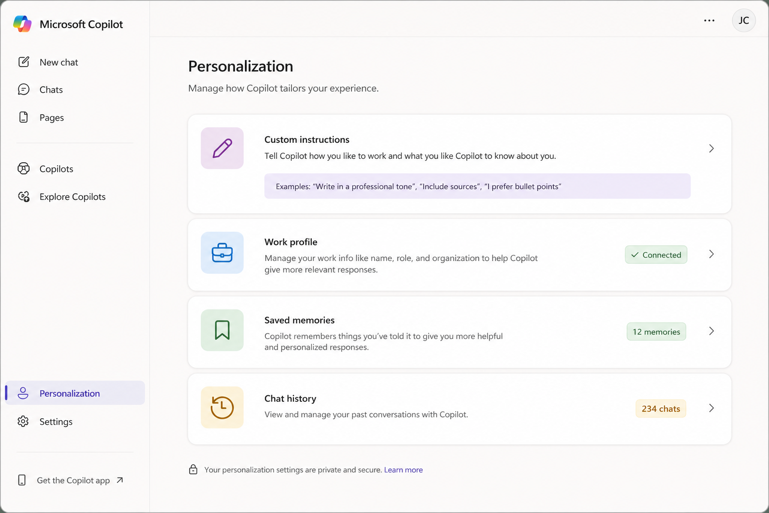Image resolution: width=769 pixels, height=513 pixels.
Task: Click the blue briefcase Work profile icon
Action: (222, 252)
